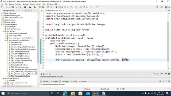Screen dimensions: 171x96
Task: Click the Back navigation arrow icon
Action: (x=87, y=7)
